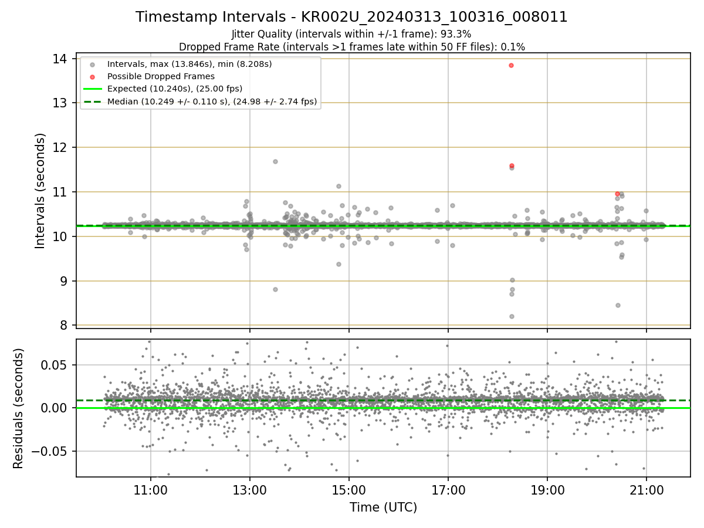Click the red dropped-frame point near 20:25 UTC

tap(617, 194)
